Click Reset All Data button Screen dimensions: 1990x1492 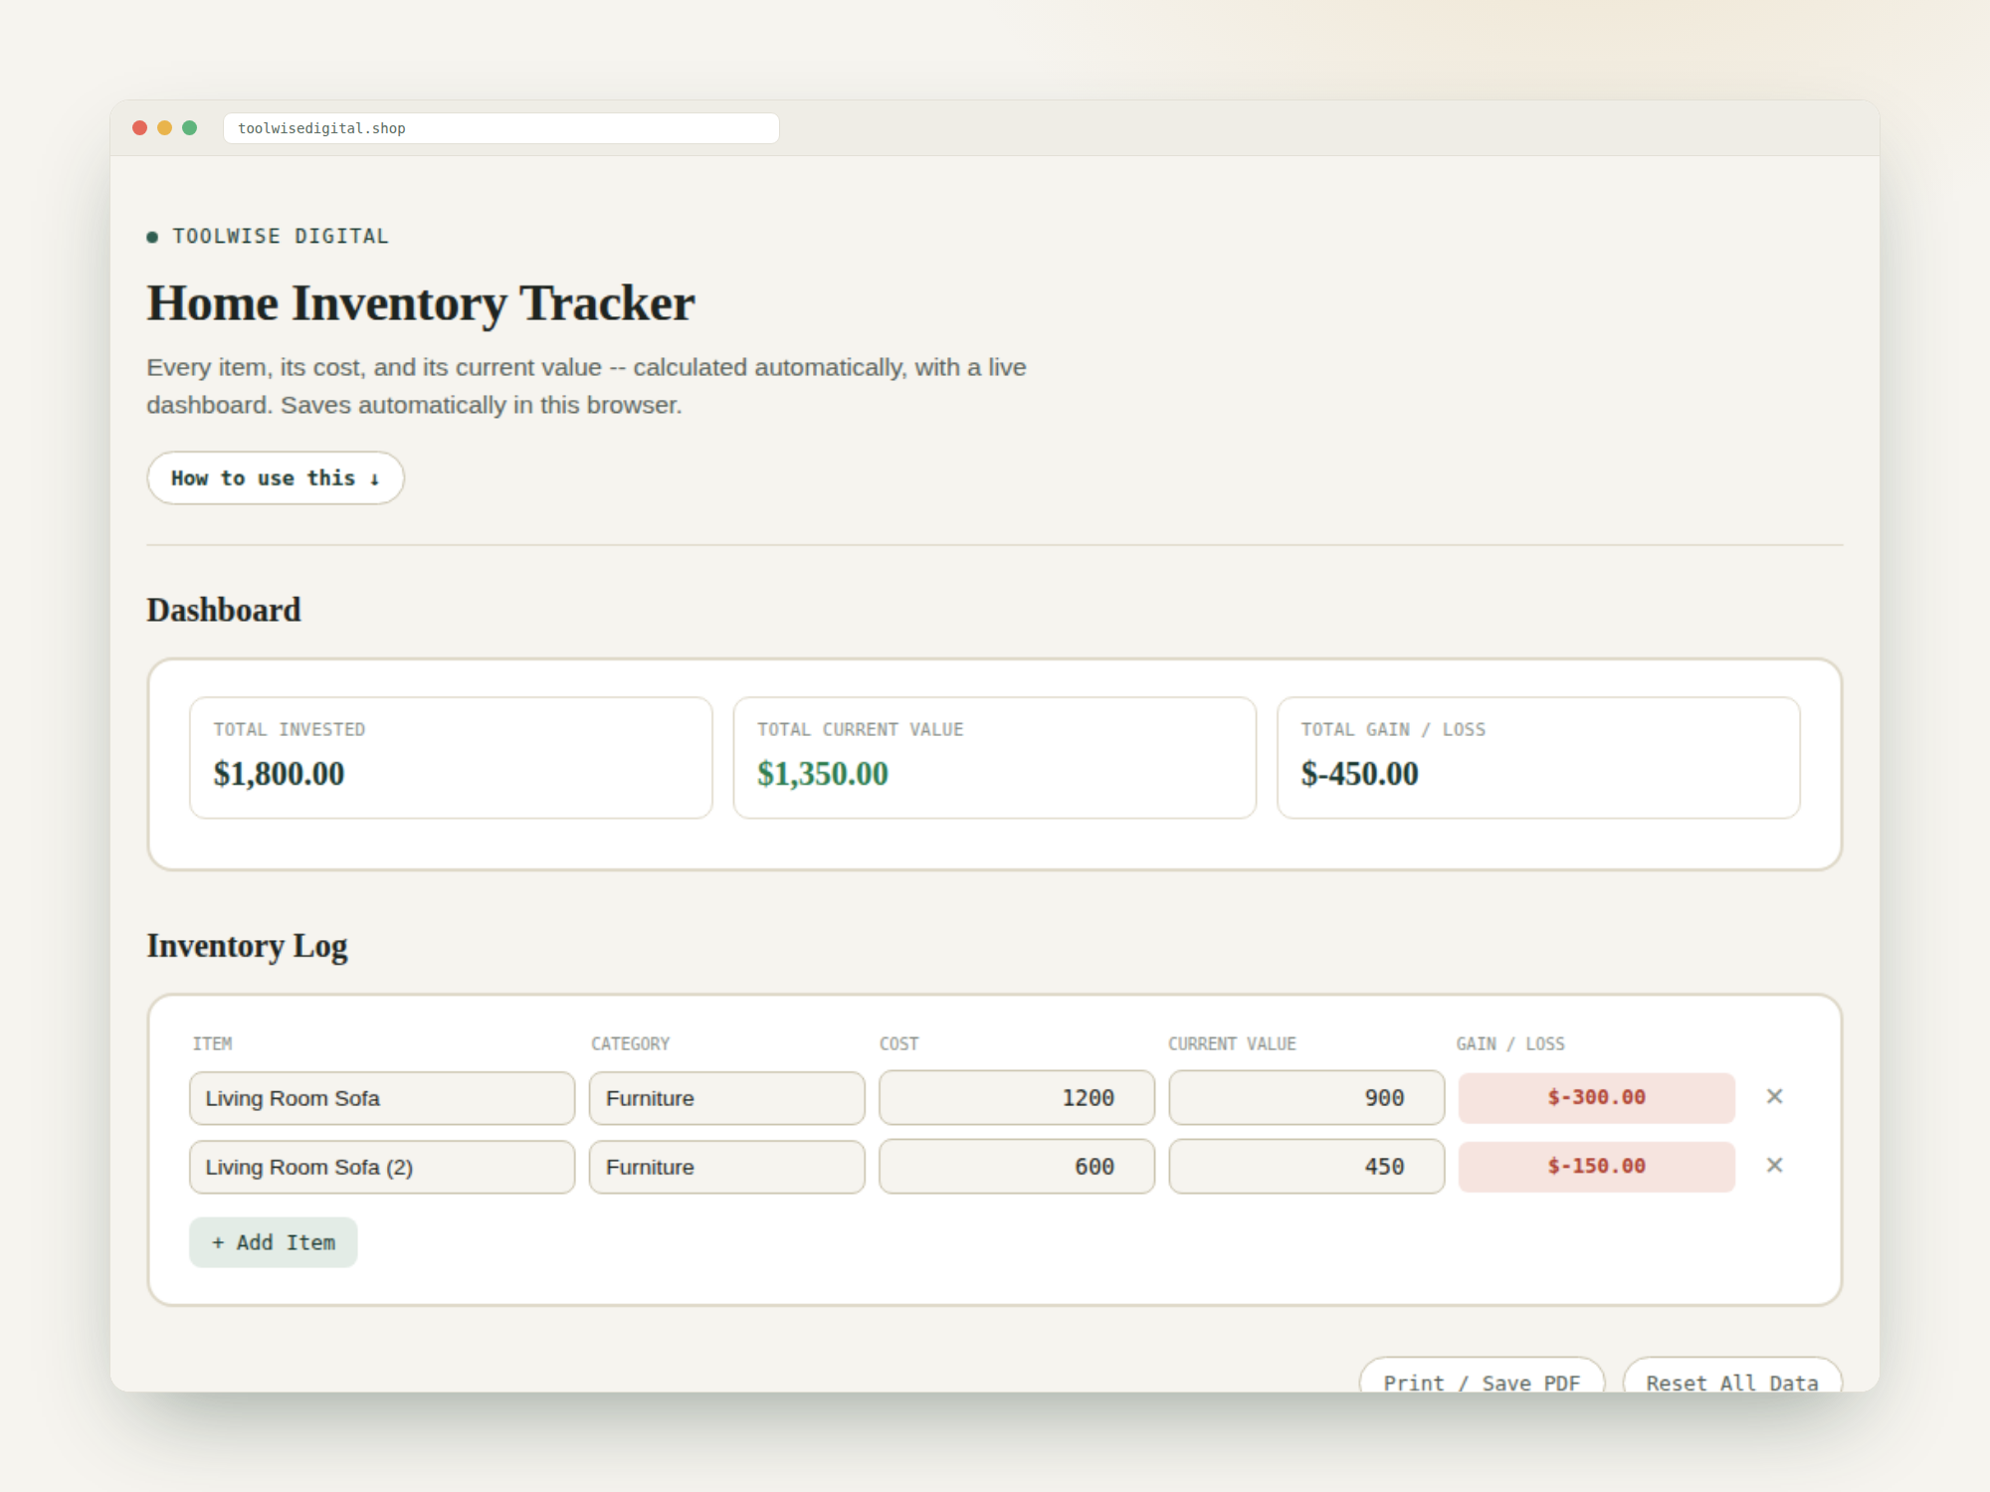[x=1732, y=1375]
